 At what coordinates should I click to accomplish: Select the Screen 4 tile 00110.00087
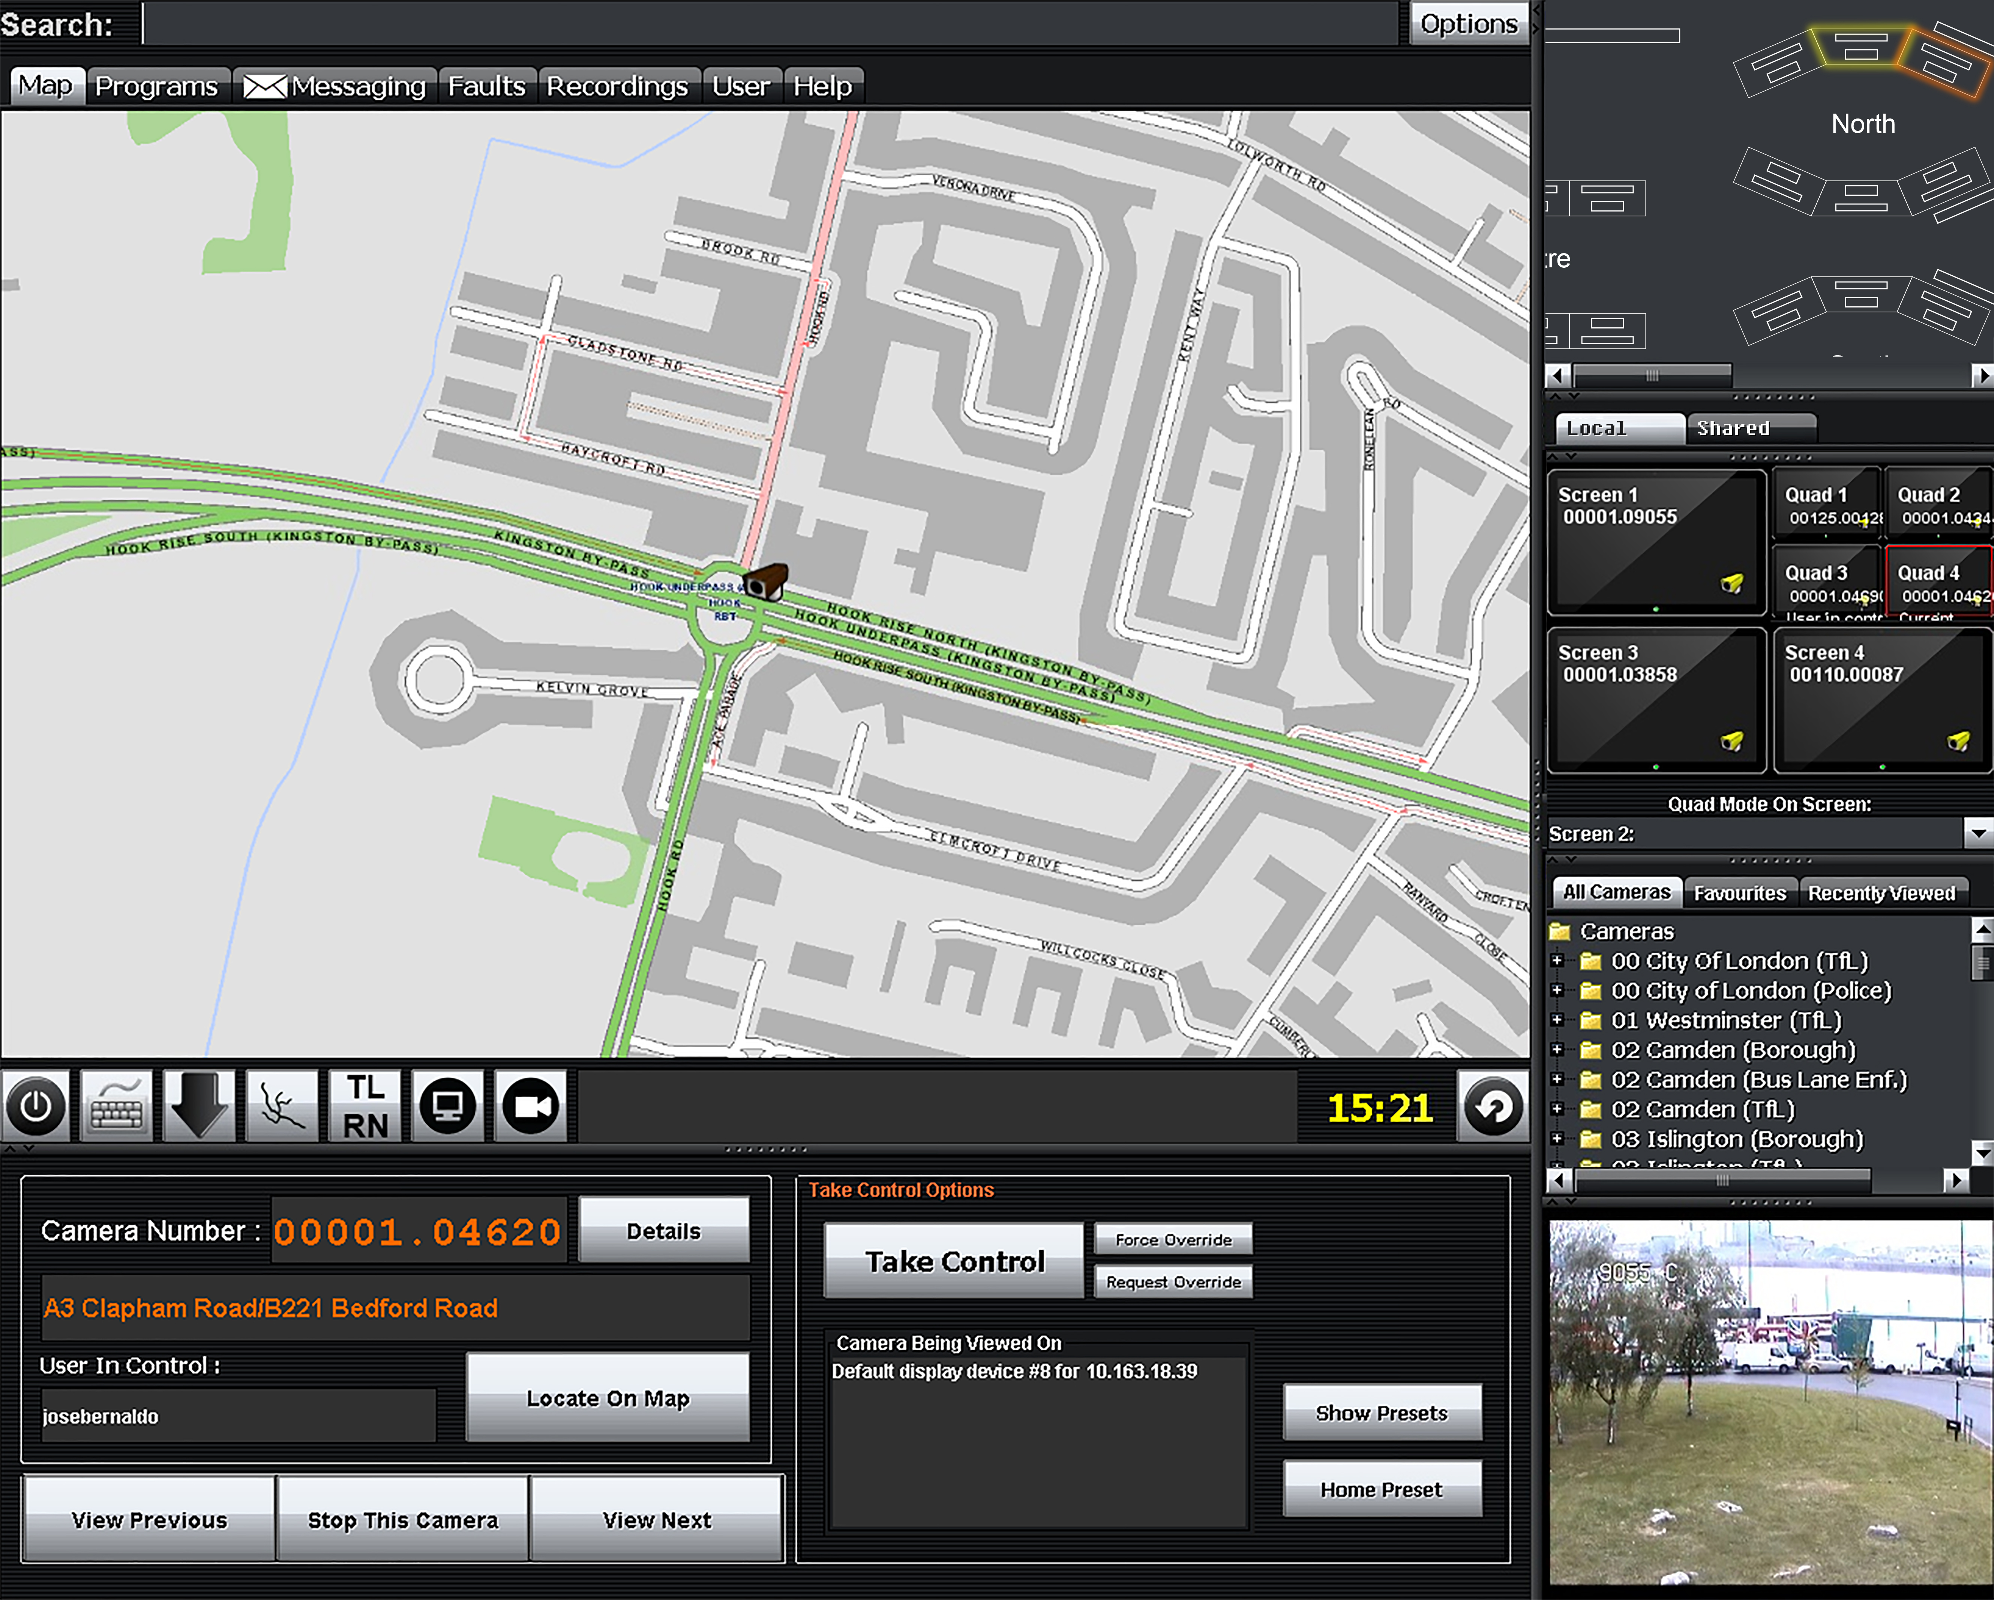(x=1882, y=700)
